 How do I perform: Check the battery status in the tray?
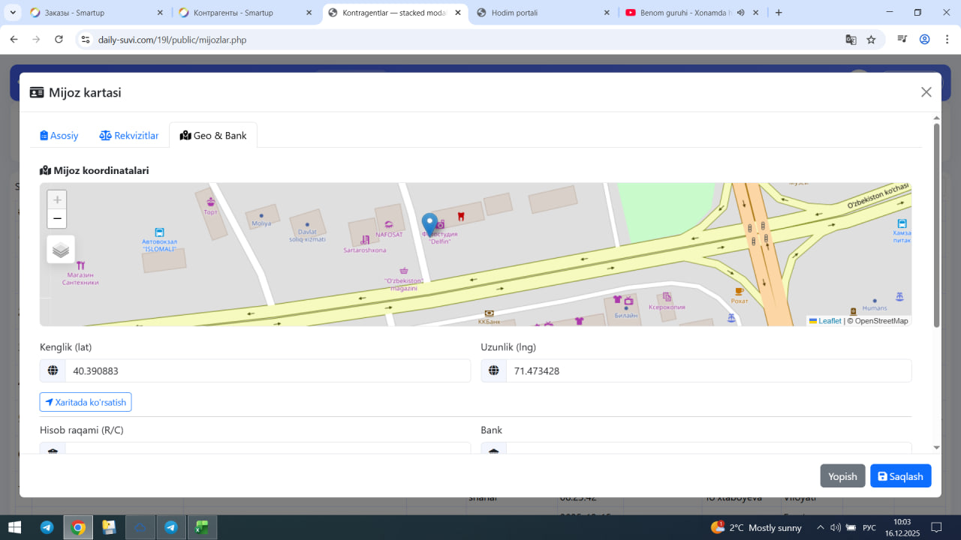click(x=851, y=527)
